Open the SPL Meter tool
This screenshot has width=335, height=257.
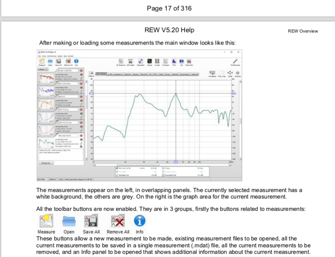pyautogui.click(x=130, y=61)
